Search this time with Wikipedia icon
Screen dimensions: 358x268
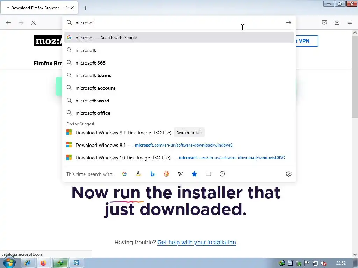coord(180,174)
